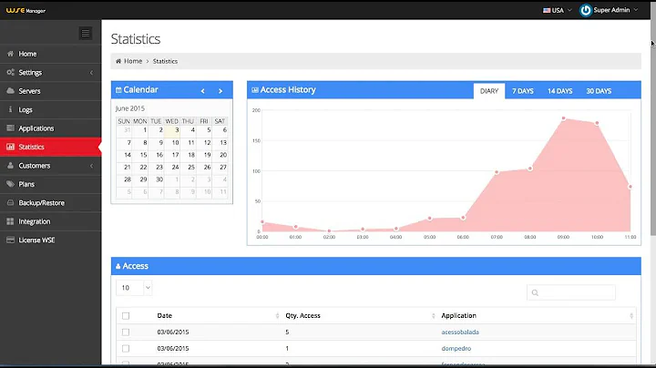656x368 pixels.
Task: Open Applications from the sidebar menu
Action: coord(50,128)
